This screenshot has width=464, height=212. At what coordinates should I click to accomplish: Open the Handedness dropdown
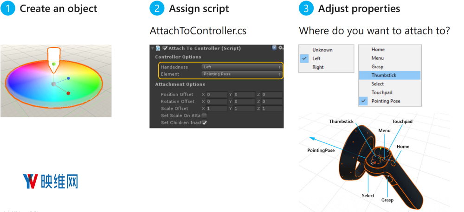(242, 67)
